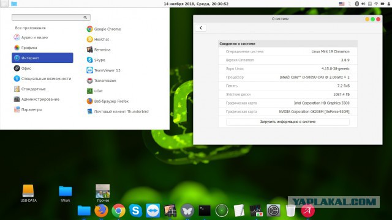392x220 pixels.
Task: Go back in О системе window
Action: [200, 28]
